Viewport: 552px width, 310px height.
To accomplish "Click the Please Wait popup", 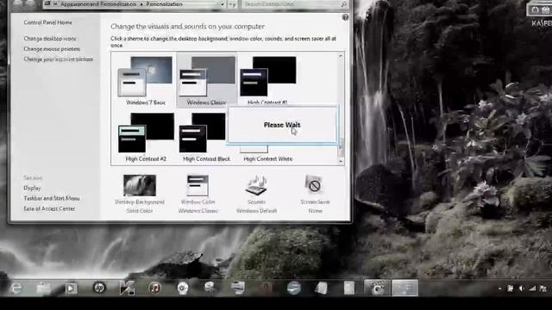I will tap(282, 125).
